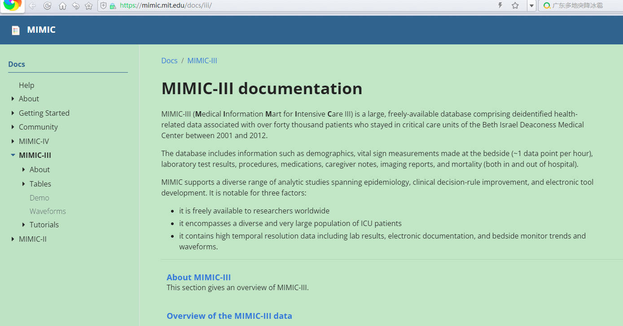This screenshot has height=326, width=623.
Task: Click the search engine logo in the search box
Action: [547, 6]
